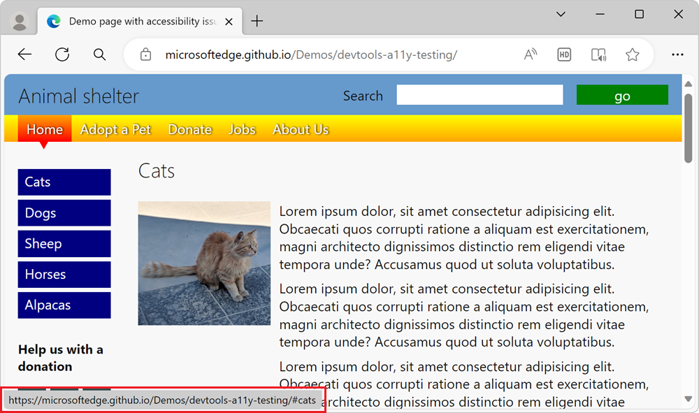Go to Alpacas in the sidebar

click(x=64, y=305)
